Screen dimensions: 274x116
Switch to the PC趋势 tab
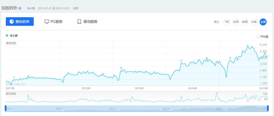(53, 22)
